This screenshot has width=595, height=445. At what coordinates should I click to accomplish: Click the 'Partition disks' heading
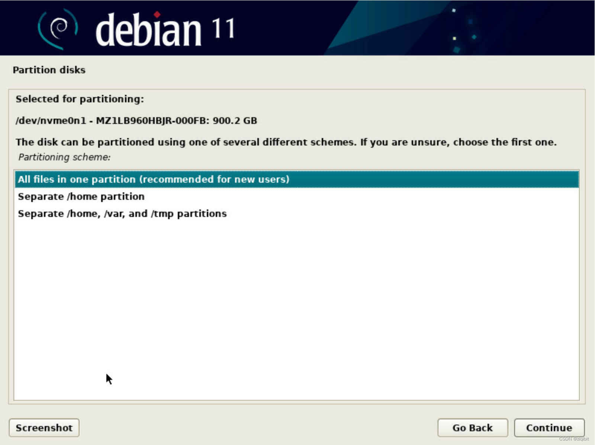(x=49, y=70)
